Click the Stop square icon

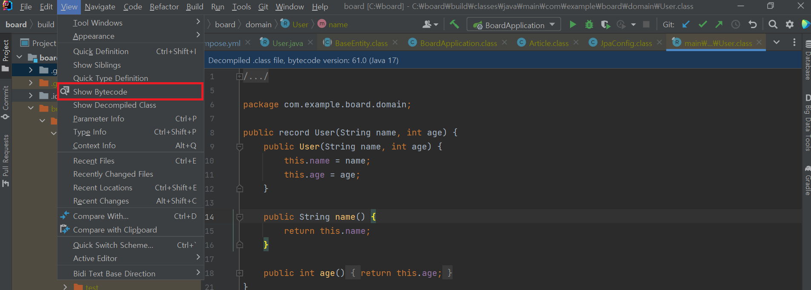[x=646, y=25]
